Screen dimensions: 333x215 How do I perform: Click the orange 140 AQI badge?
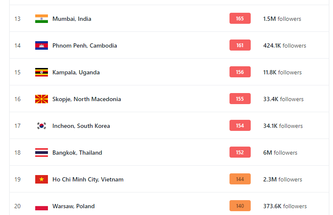click(240, 206)
